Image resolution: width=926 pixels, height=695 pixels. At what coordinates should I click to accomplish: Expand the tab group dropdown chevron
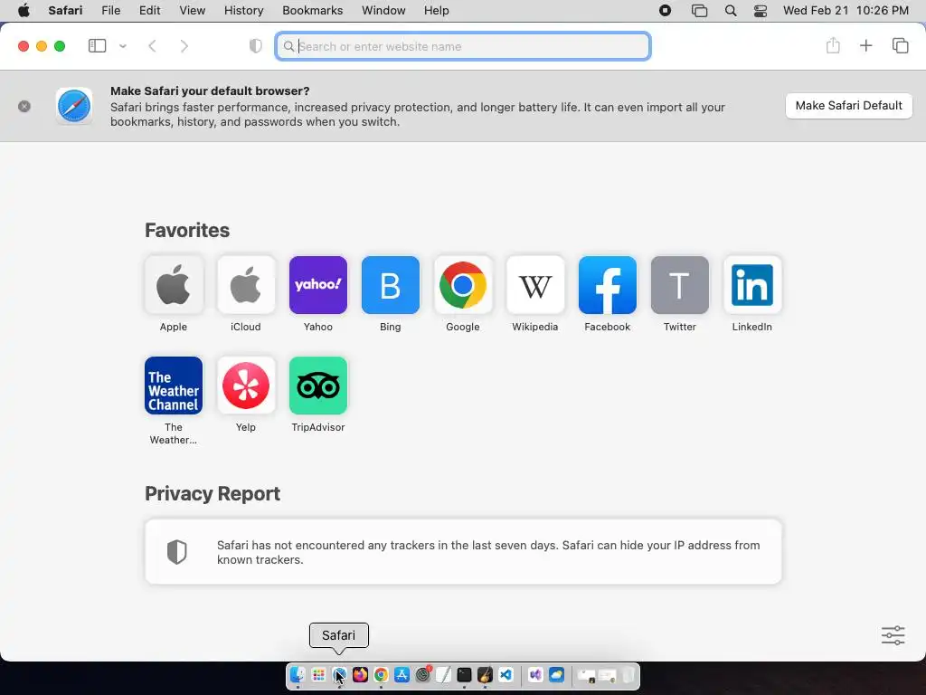[x=123, y=46]
